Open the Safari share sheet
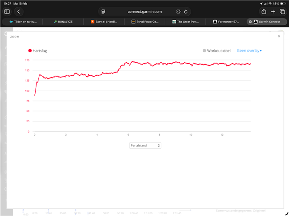Image resolution: width=289 pixels, height=216 pixels. [264, 11]
